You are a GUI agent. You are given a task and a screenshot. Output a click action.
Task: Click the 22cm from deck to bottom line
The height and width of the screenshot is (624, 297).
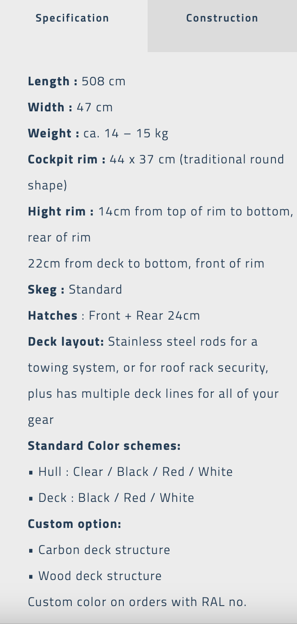(x=146, y=264)
